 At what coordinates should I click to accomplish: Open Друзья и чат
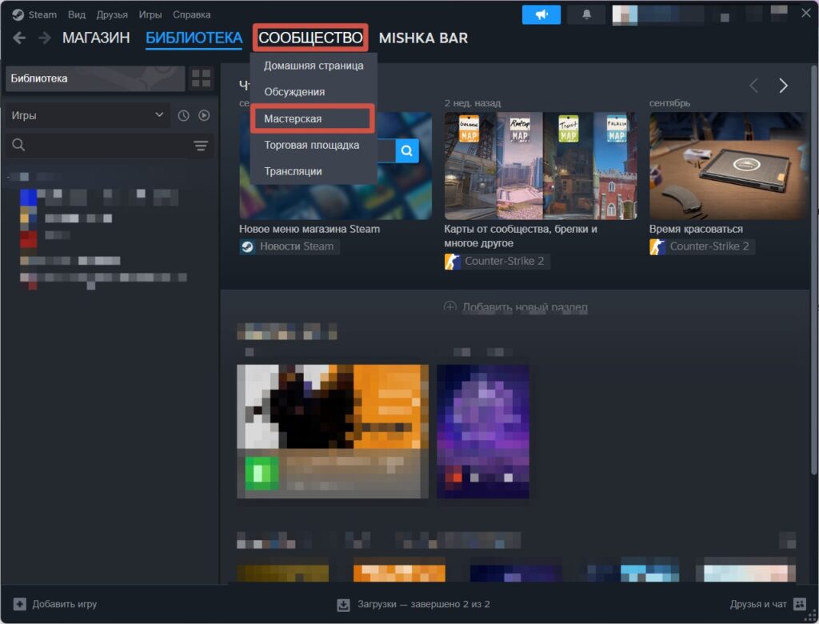point(766,604)
